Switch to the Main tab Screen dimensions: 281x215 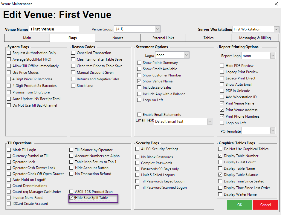(x=27, y=38)
